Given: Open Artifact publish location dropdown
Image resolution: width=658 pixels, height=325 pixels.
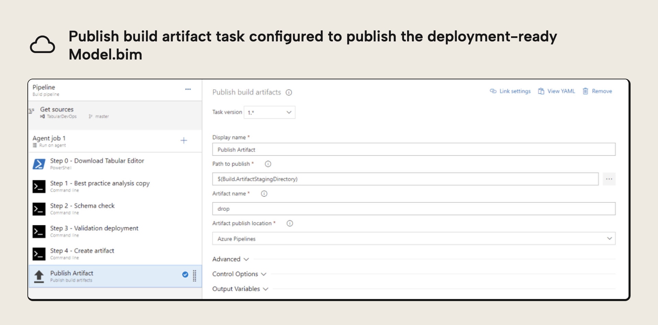Looking at the screenshot, I should pyautogui.click(x=414, y=238).
